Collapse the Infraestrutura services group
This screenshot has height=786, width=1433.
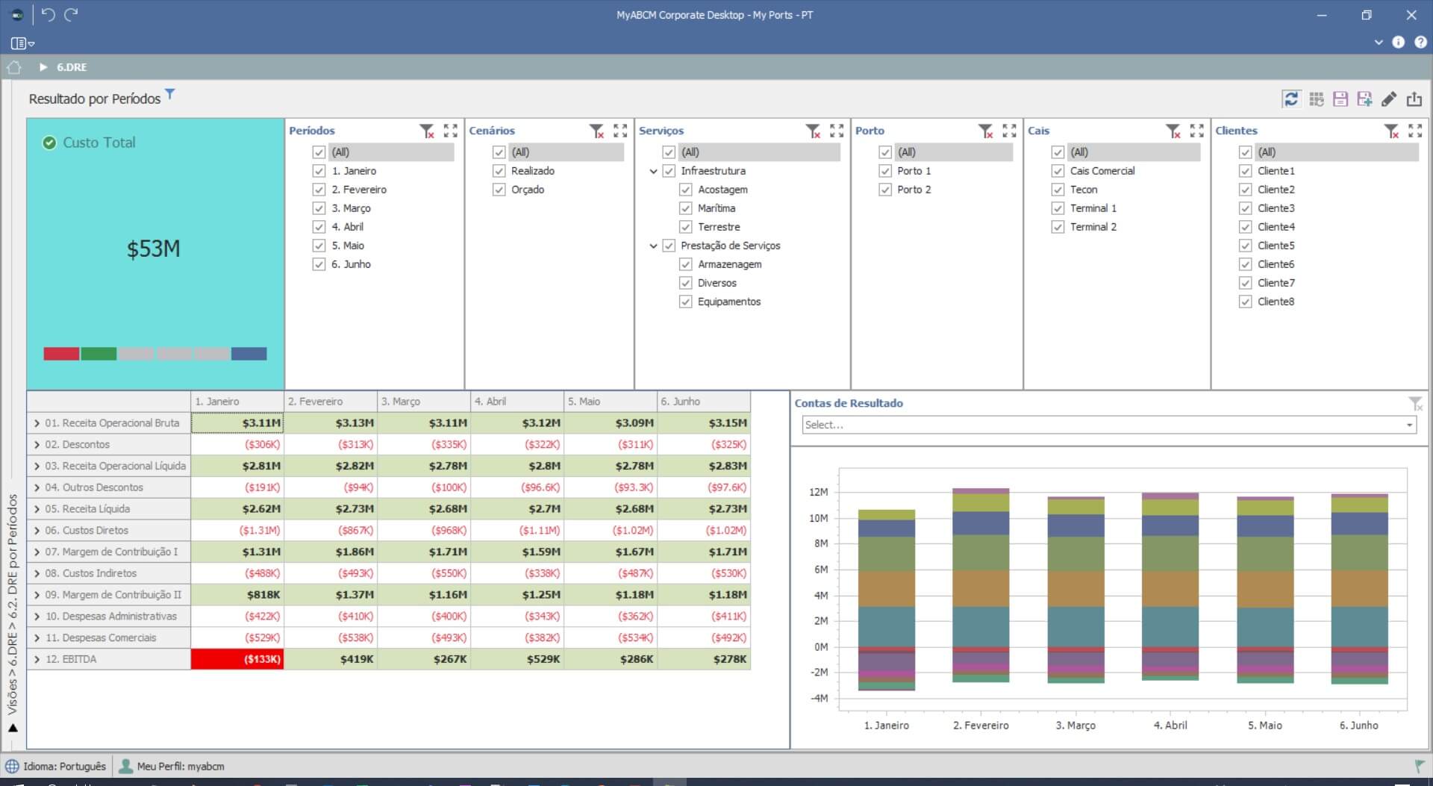[654, 171]
